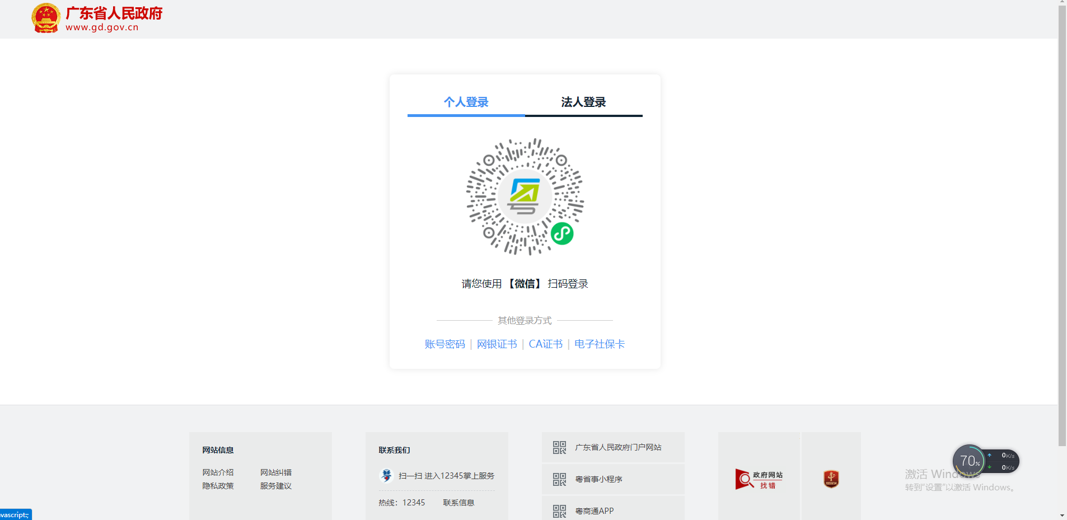
Task: Switch to the 法人登录 tab
Action: 583,102
